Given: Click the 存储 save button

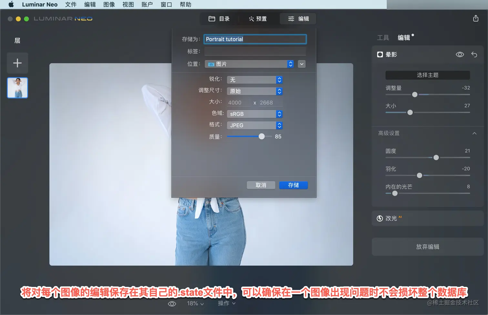Looking at the screenshot, I should coord(293,185).
